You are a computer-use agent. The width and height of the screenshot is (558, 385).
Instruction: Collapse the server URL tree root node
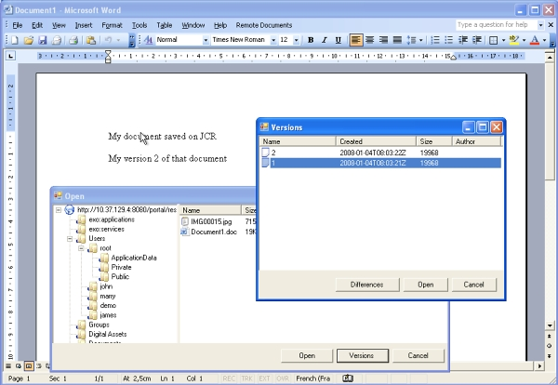pos(59,210)
